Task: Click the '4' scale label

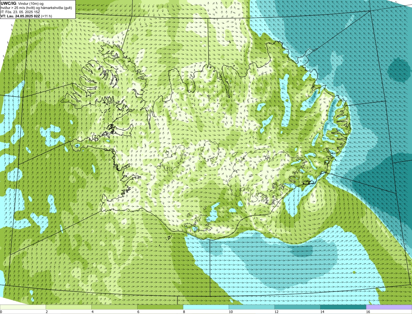Action: pos(93,312)
